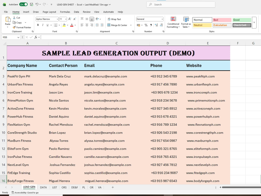Click the formula bar input

point(151,37)
